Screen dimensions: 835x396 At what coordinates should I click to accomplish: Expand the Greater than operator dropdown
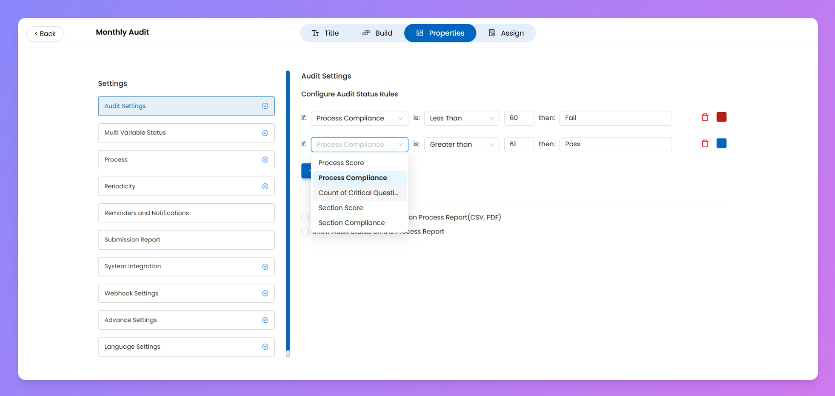pos(461,144)
